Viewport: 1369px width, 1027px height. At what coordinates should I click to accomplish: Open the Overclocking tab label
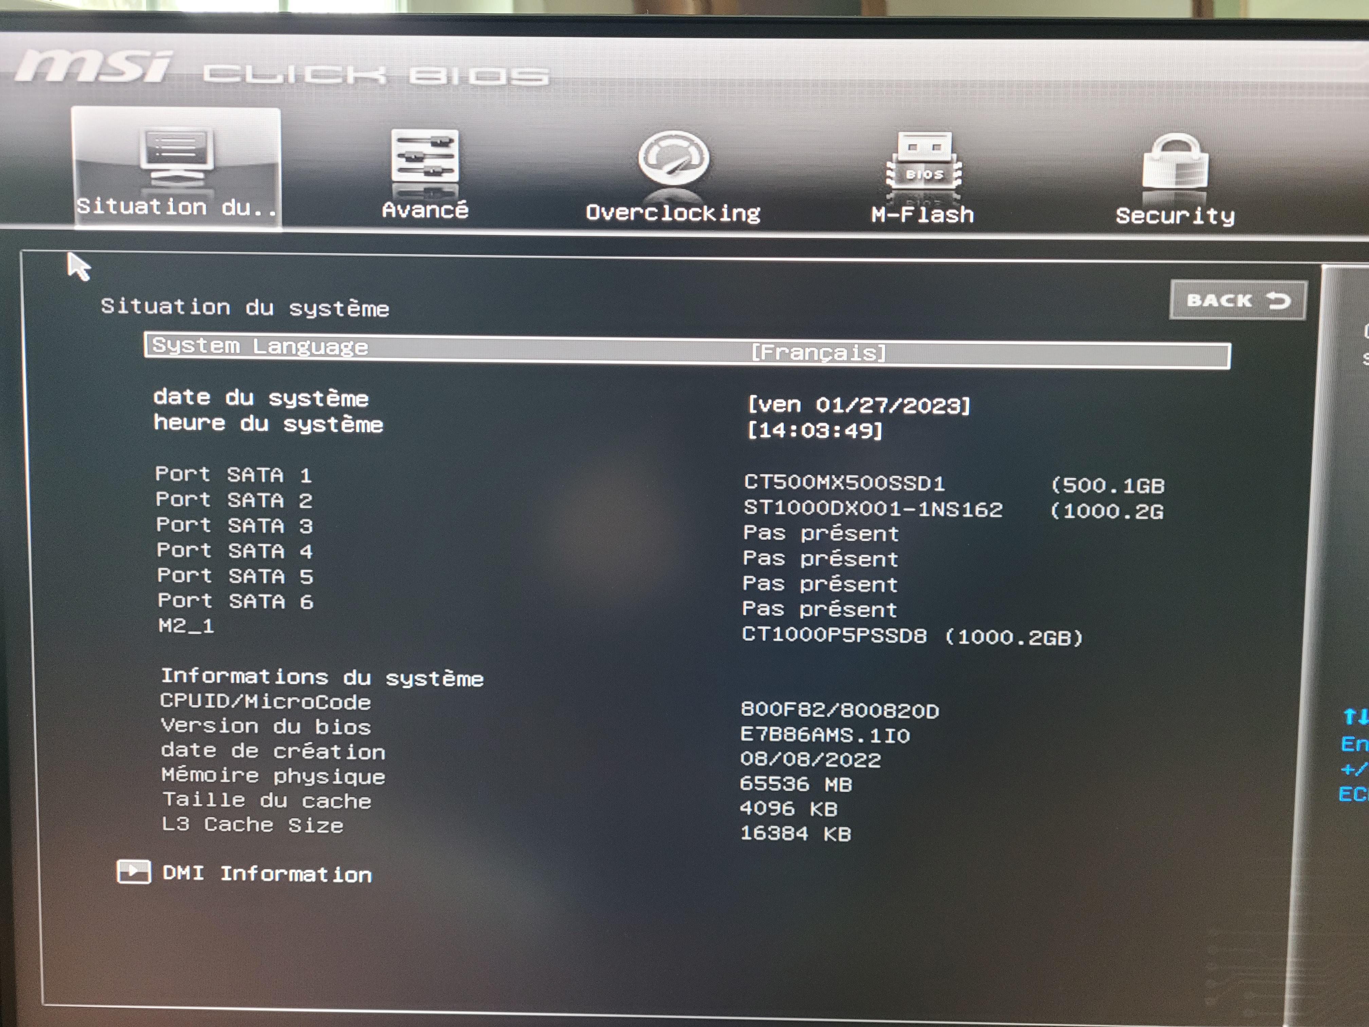point(673,213)
